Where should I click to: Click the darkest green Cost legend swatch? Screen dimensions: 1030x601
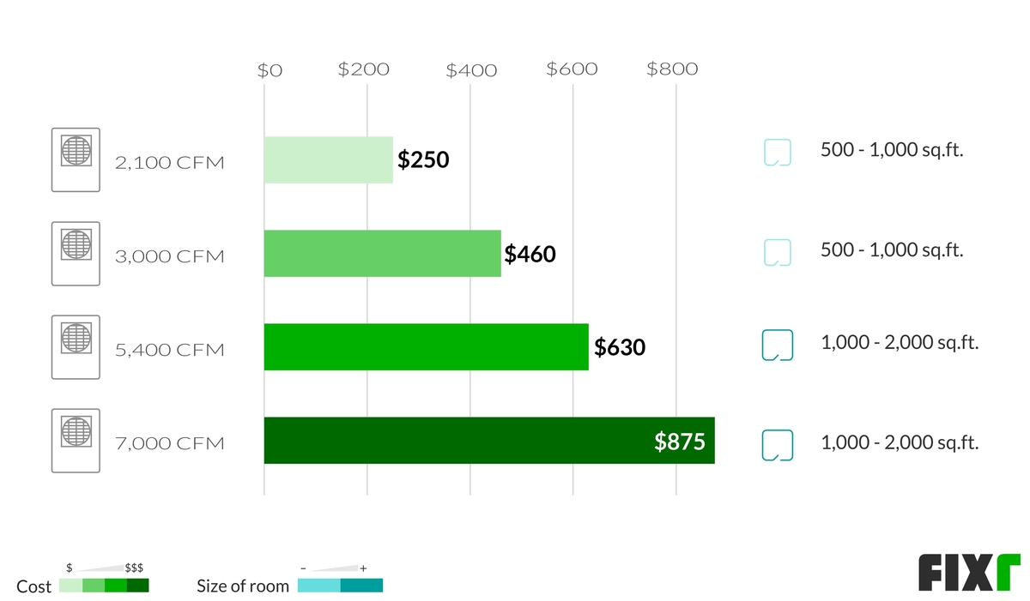pos(137,586)
